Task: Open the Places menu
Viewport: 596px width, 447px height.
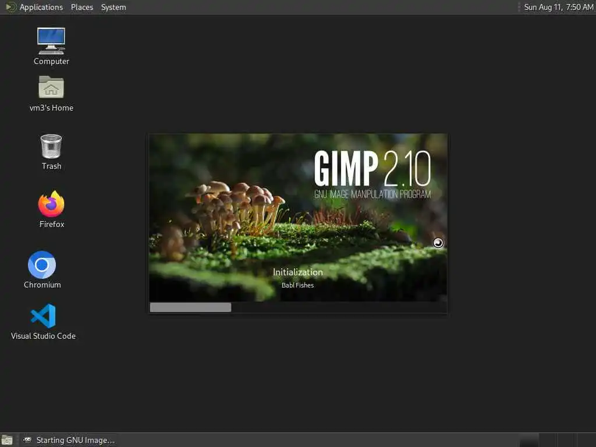Action: pyautogui.click(x=81, y=7)
